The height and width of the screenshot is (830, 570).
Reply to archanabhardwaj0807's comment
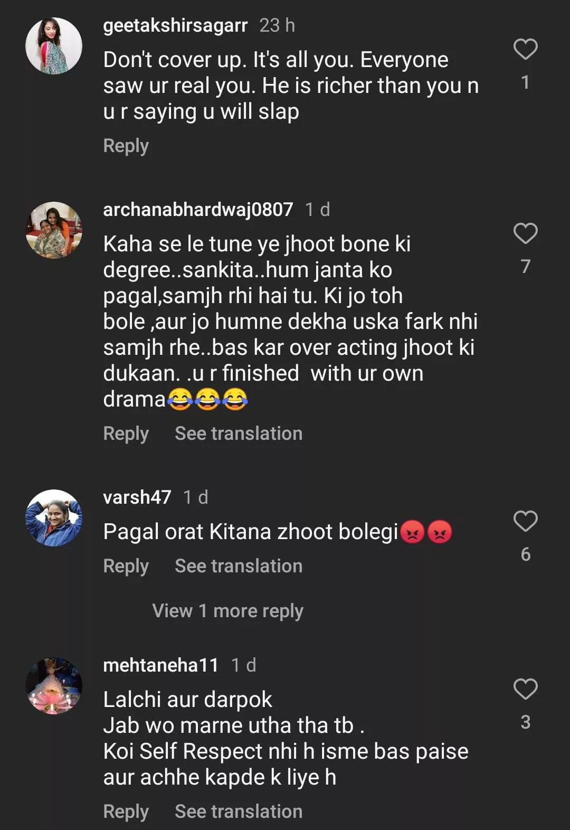(126, 433)
